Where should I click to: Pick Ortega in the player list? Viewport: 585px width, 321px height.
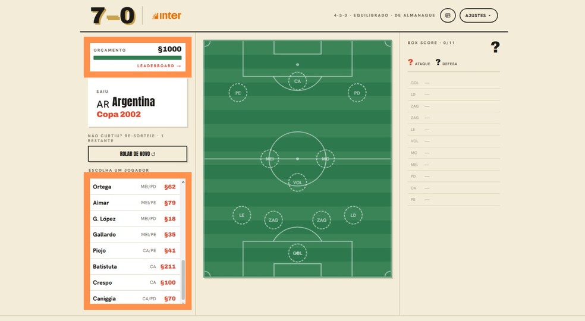135,187
